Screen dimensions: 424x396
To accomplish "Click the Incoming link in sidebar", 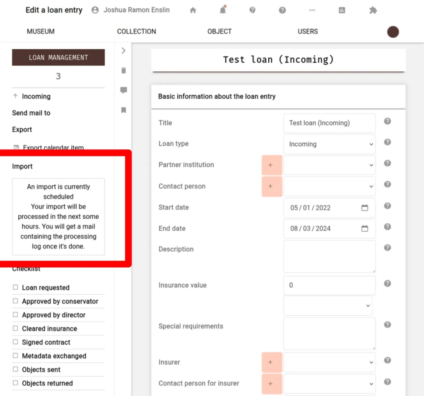I will (x=36, y=96).
